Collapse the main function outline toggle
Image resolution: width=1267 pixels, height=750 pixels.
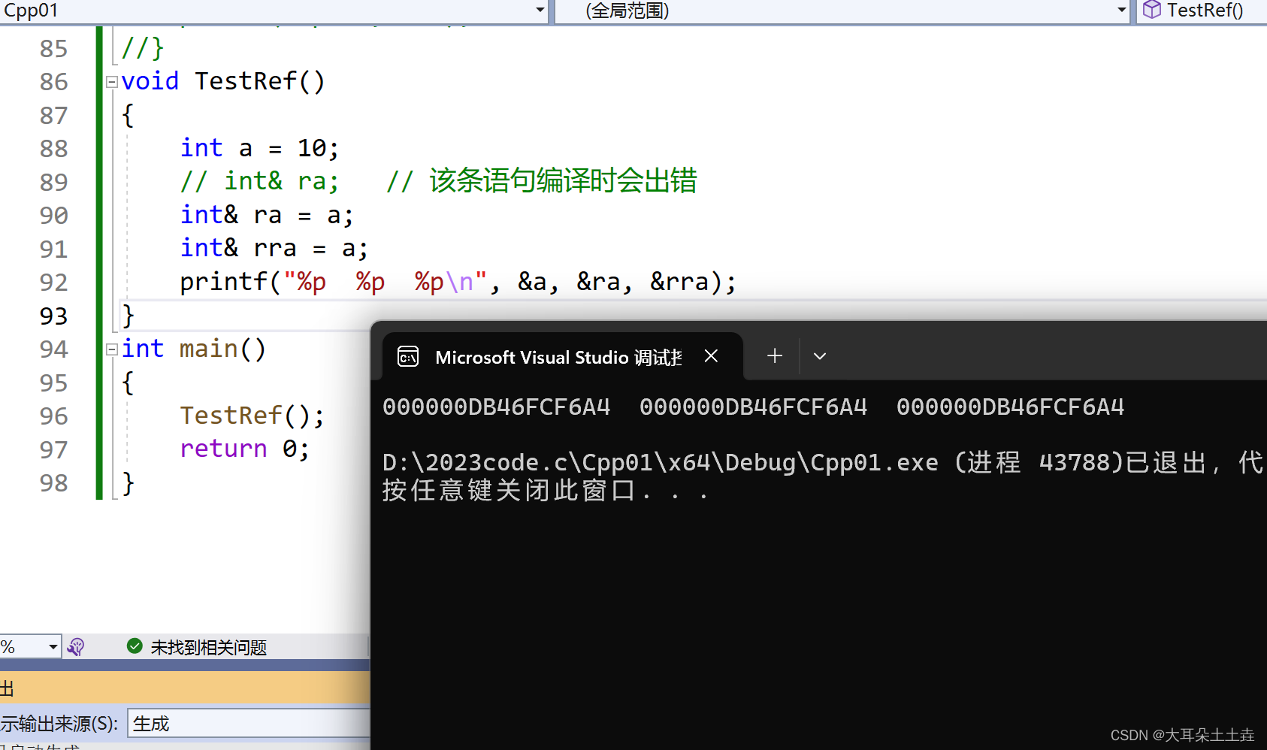[112, 349]
